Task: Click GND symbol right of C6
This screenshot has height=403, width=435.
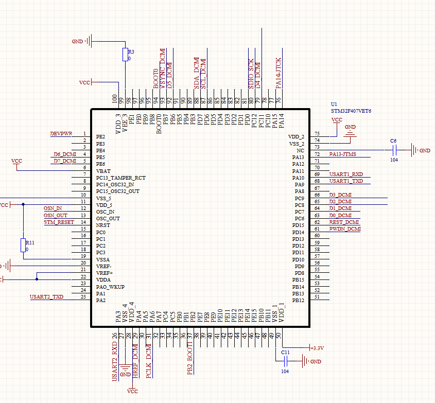Action: pyautogui.click(x=414, y=150)
